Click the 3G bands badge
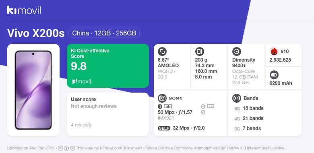 point(237,128)
